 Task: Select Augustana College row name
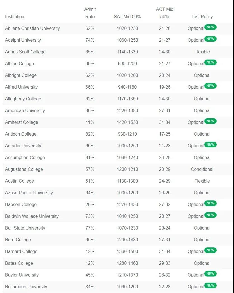point(24,169)
